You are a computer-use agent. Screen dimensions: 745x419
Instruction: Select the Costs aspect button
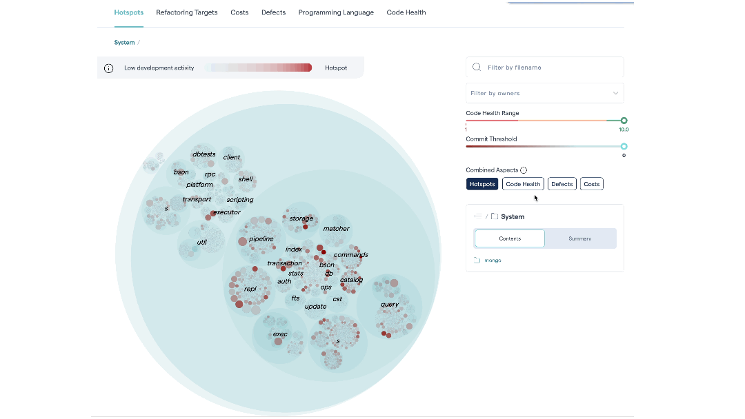coord(591,183)
